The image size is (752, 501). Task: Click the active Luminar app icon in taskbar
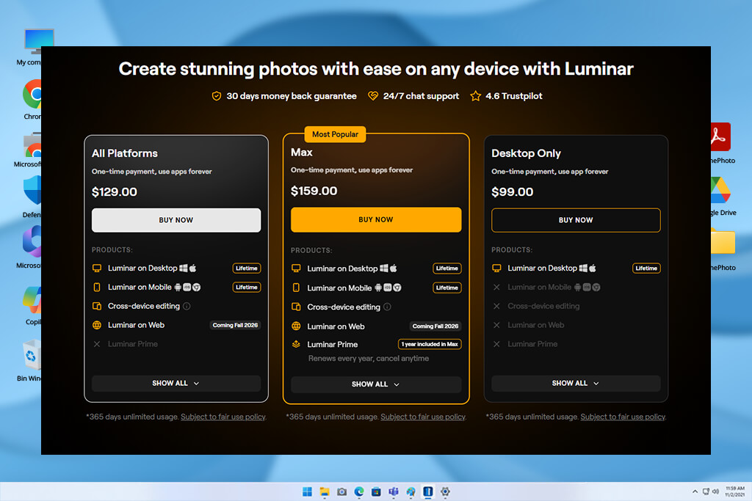point(428,491)
